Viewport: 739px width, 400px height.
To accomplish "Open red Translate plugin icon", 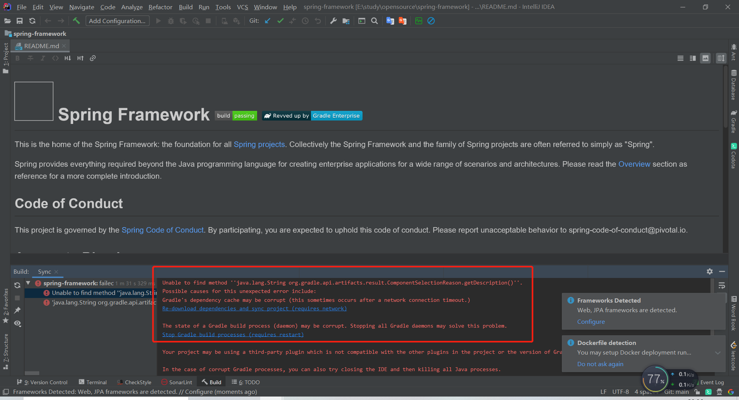I will coord(403,21).
